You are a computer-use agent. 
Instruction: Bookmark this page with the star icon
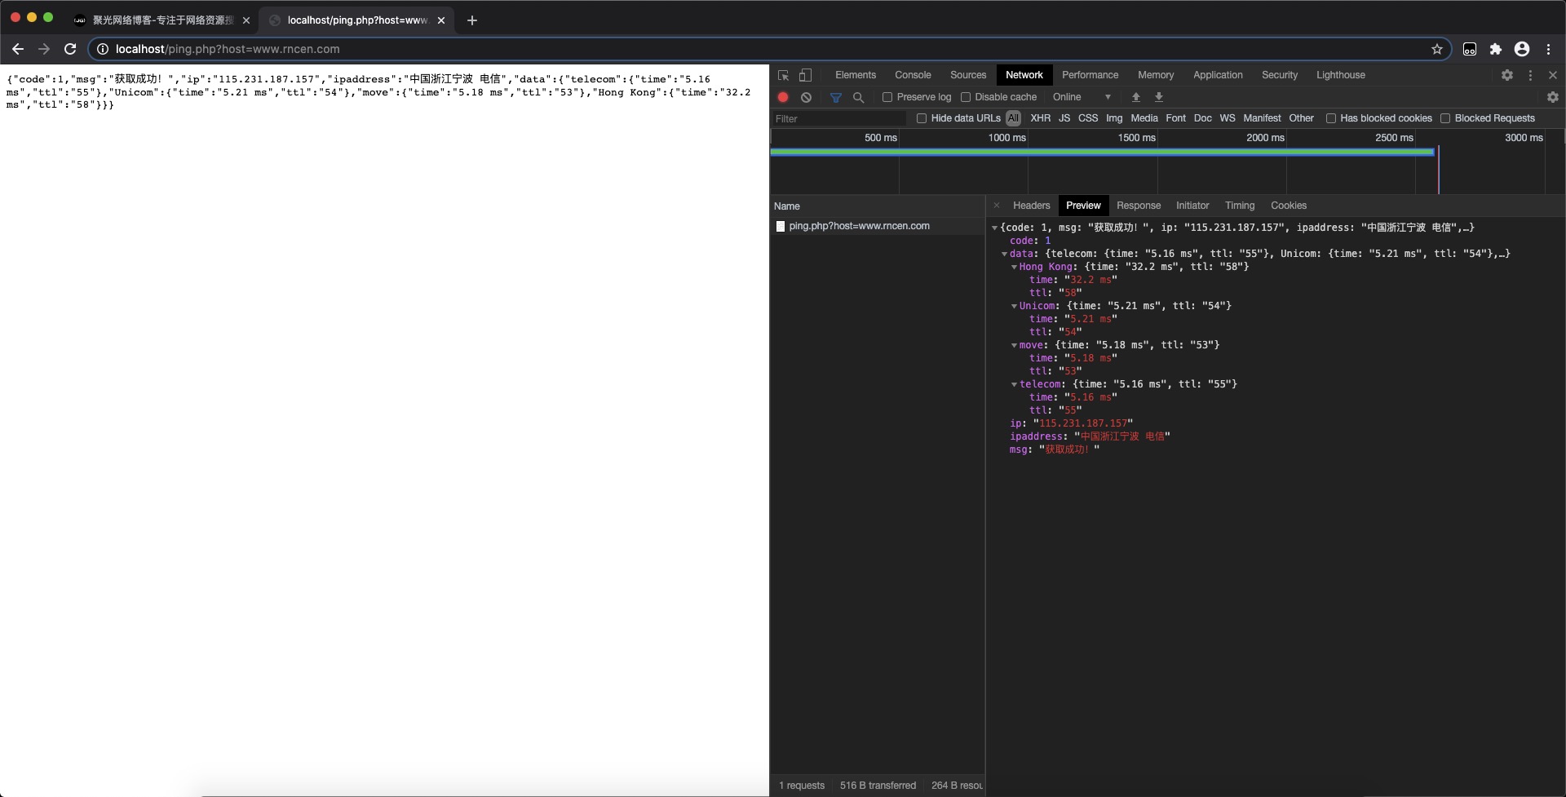point(1437,49)
